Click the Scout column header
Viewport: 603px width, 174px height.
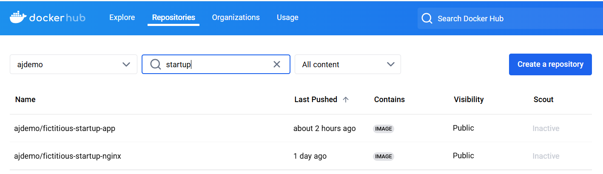[543, 100]
